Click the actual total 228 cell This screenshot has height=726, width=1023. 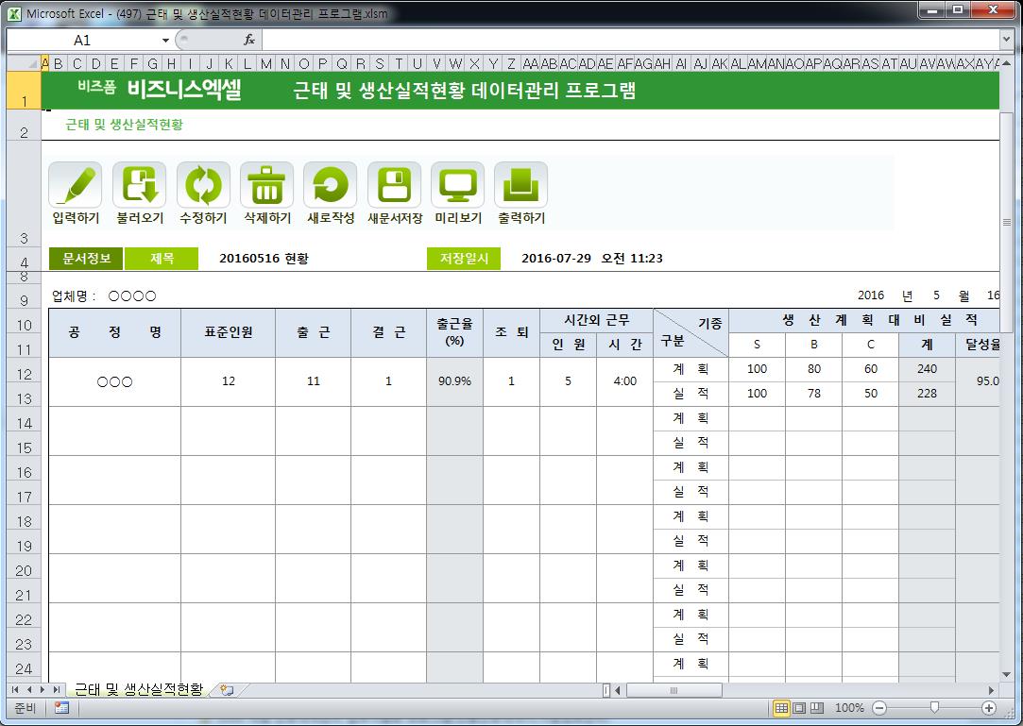pyautogui.click(x=927, y=394)
